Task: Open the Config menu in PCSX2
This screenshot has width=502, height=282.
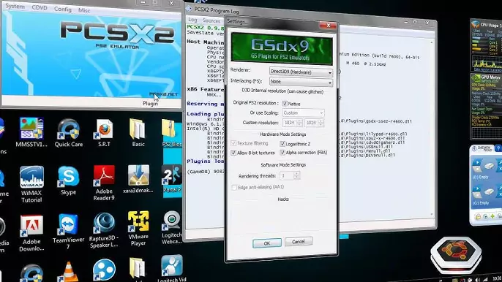Action: [63, 9]
